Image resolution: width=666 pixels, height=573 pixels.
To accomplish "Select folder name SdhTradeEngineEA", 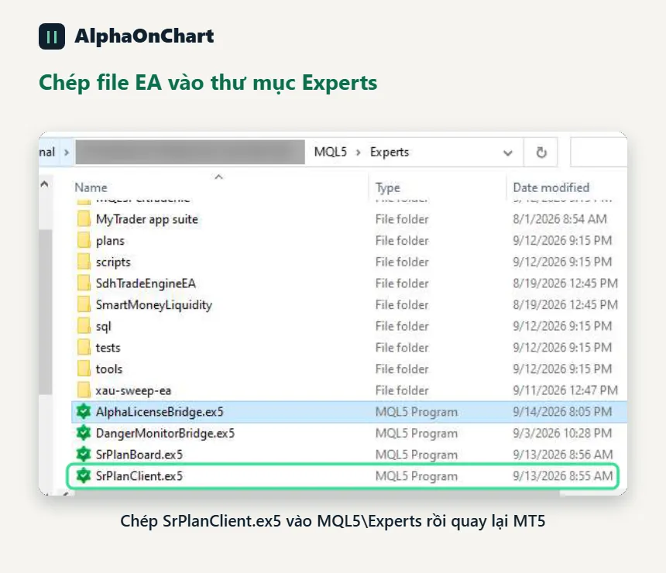I will tap(146, 283).
